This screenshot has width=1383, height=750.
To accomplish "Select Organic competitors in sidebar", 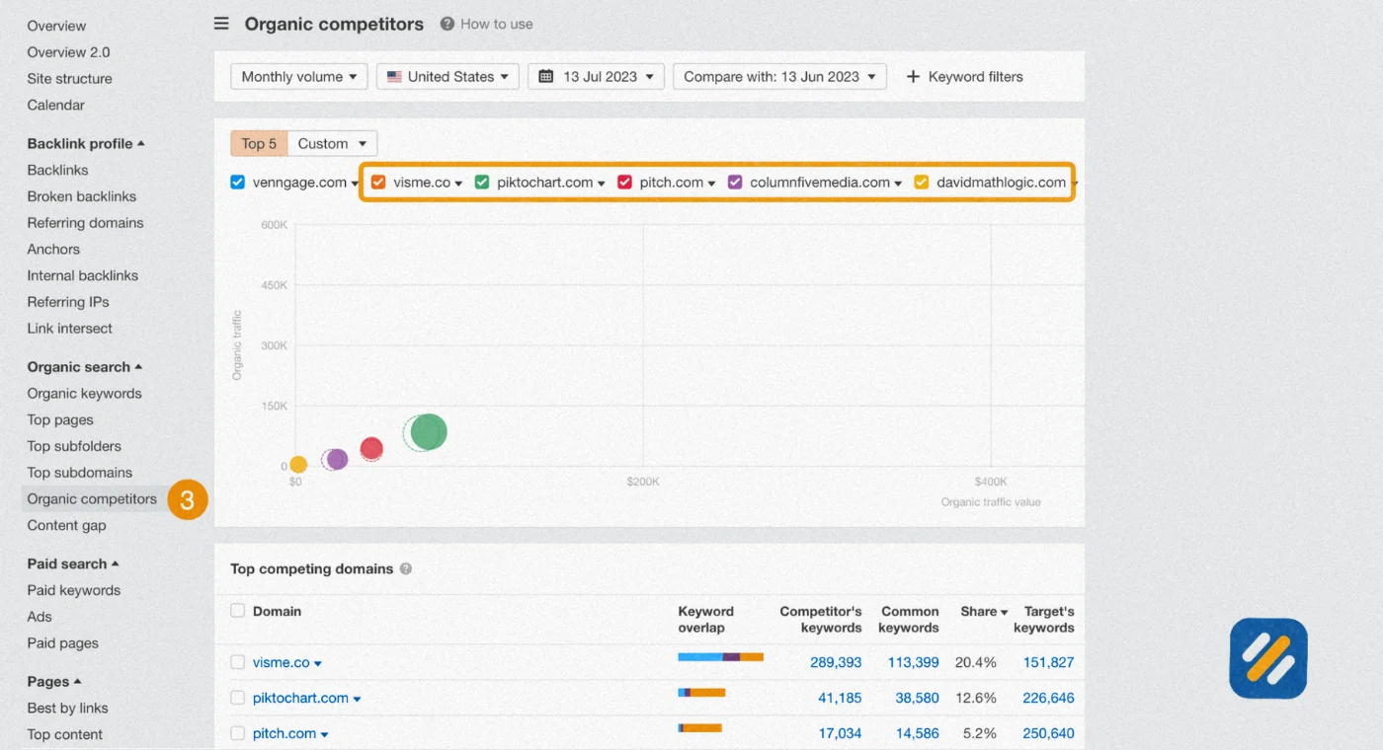I will (x=92, y=499).
